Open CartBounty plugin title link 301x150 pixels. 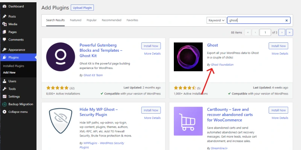(230, 115)
